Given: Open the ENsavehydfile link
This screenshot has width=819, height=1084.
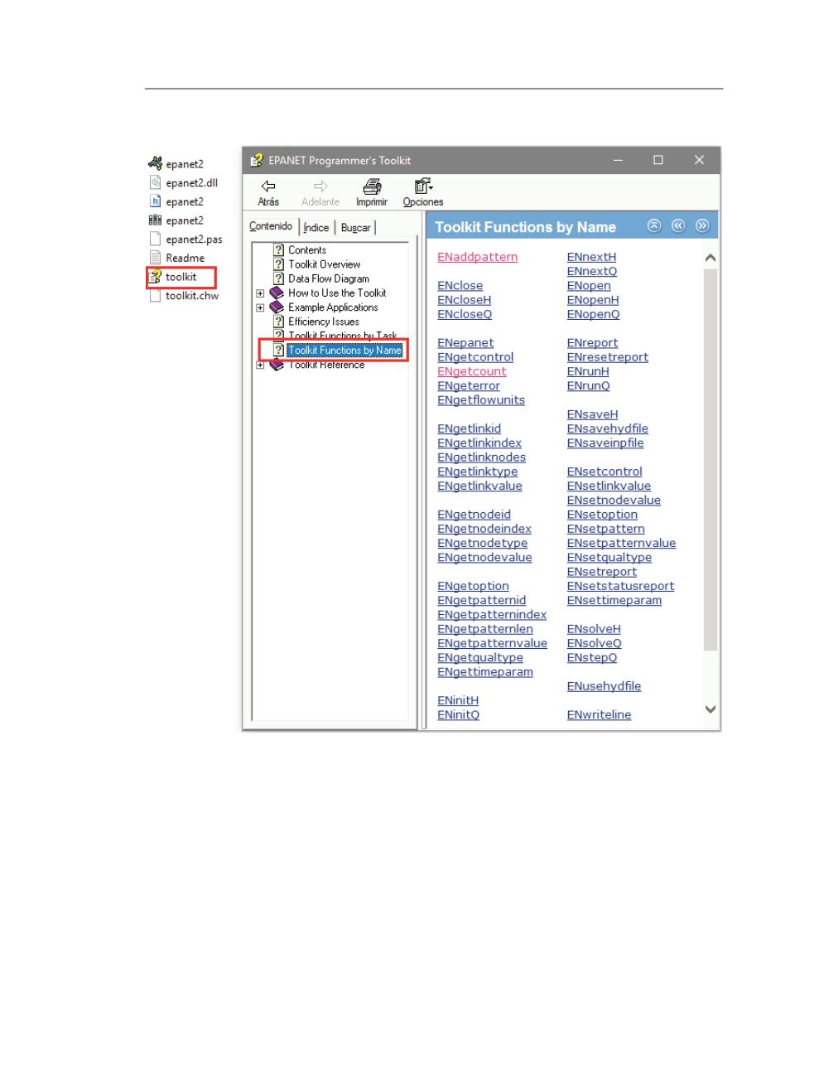Looking at the screenshot, I should (608, 428).
